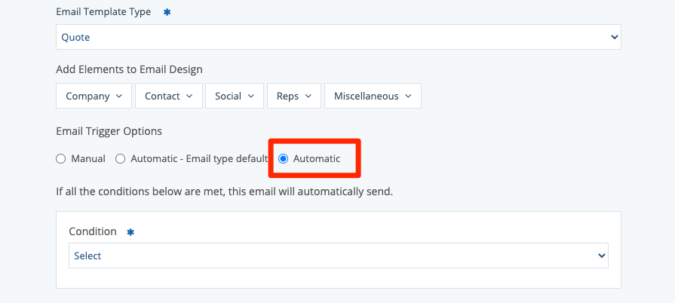Click the Email Trigger Options heading
Viewport: 675px width, 303px height.
(109, 131)
